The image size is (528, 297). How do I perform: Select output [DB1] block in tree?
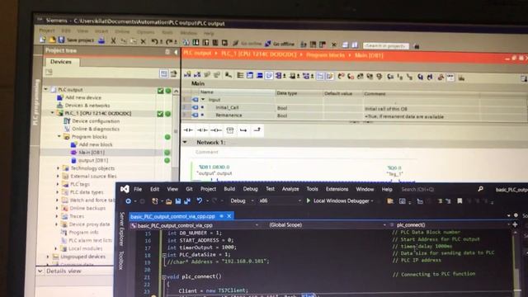point(93,160)
